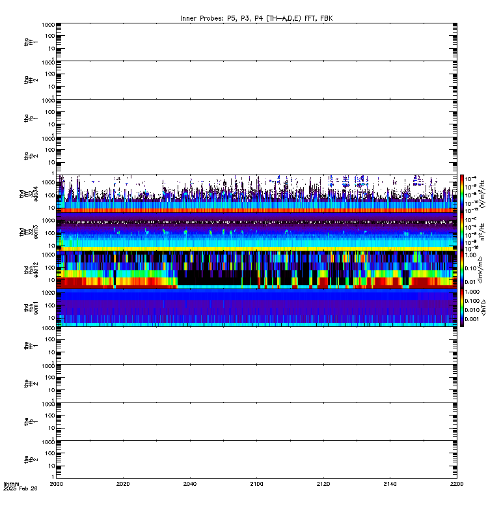Screen dimensions: 488x521
Task: Click the "tha ff 2" panel label
Action: click(x=31, y=80)
